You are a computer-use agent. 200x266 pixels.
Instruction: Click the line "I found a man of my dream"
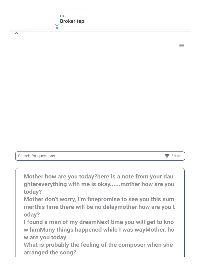click(99, 222)
